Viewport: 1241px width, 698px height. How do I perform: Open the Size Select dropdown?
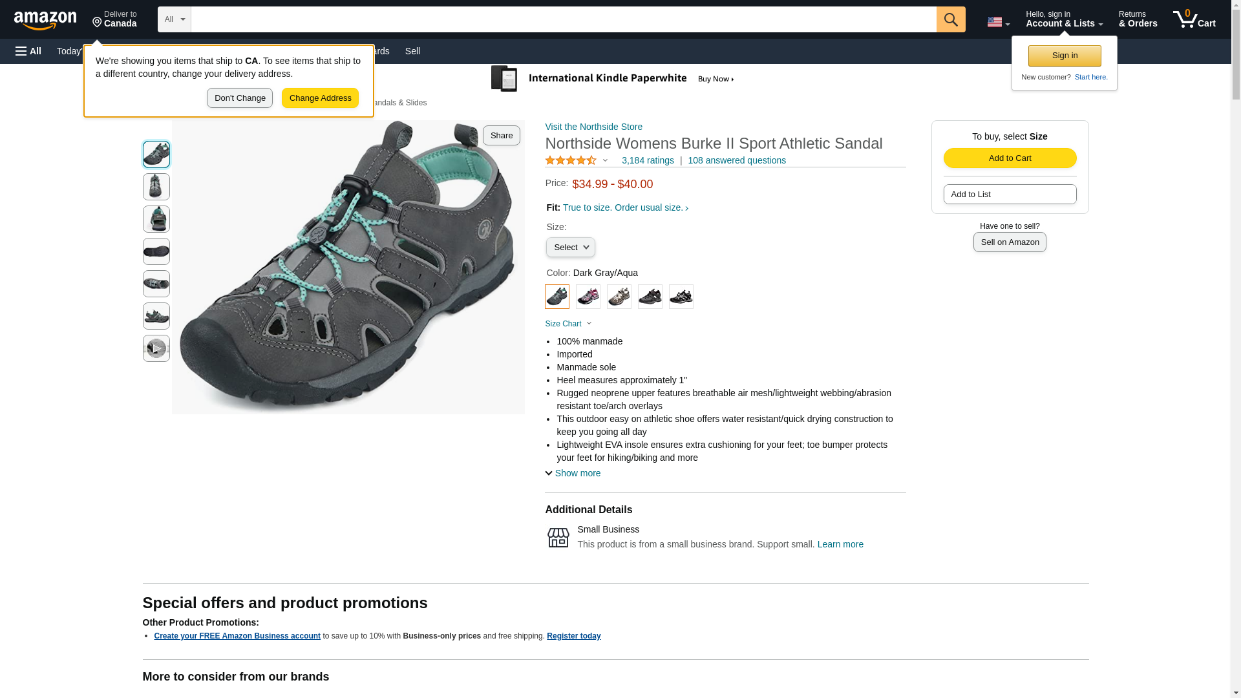(570, 248)
